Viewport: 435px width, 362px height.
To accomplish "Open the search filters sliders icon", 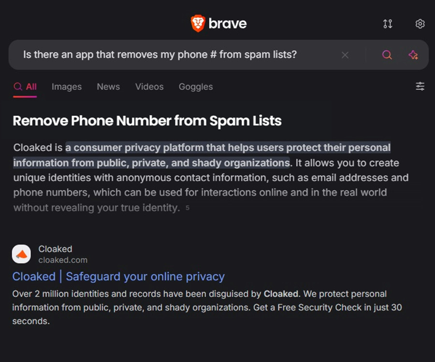I will [420, 86].
